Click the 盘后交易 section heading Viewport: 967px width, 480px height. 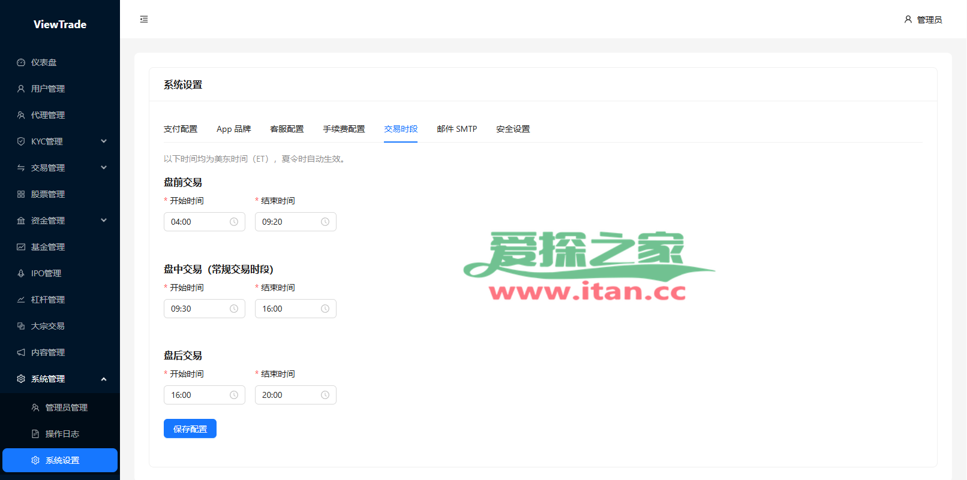coord(183,355)
